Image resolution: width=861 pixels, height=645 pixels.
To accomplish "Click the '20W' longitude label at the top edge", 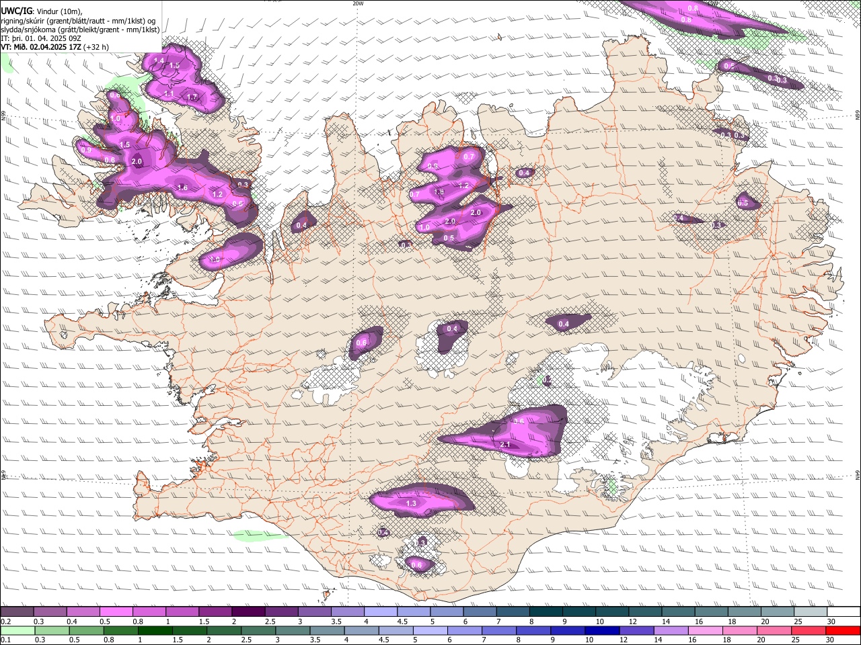I will point(358,3).
